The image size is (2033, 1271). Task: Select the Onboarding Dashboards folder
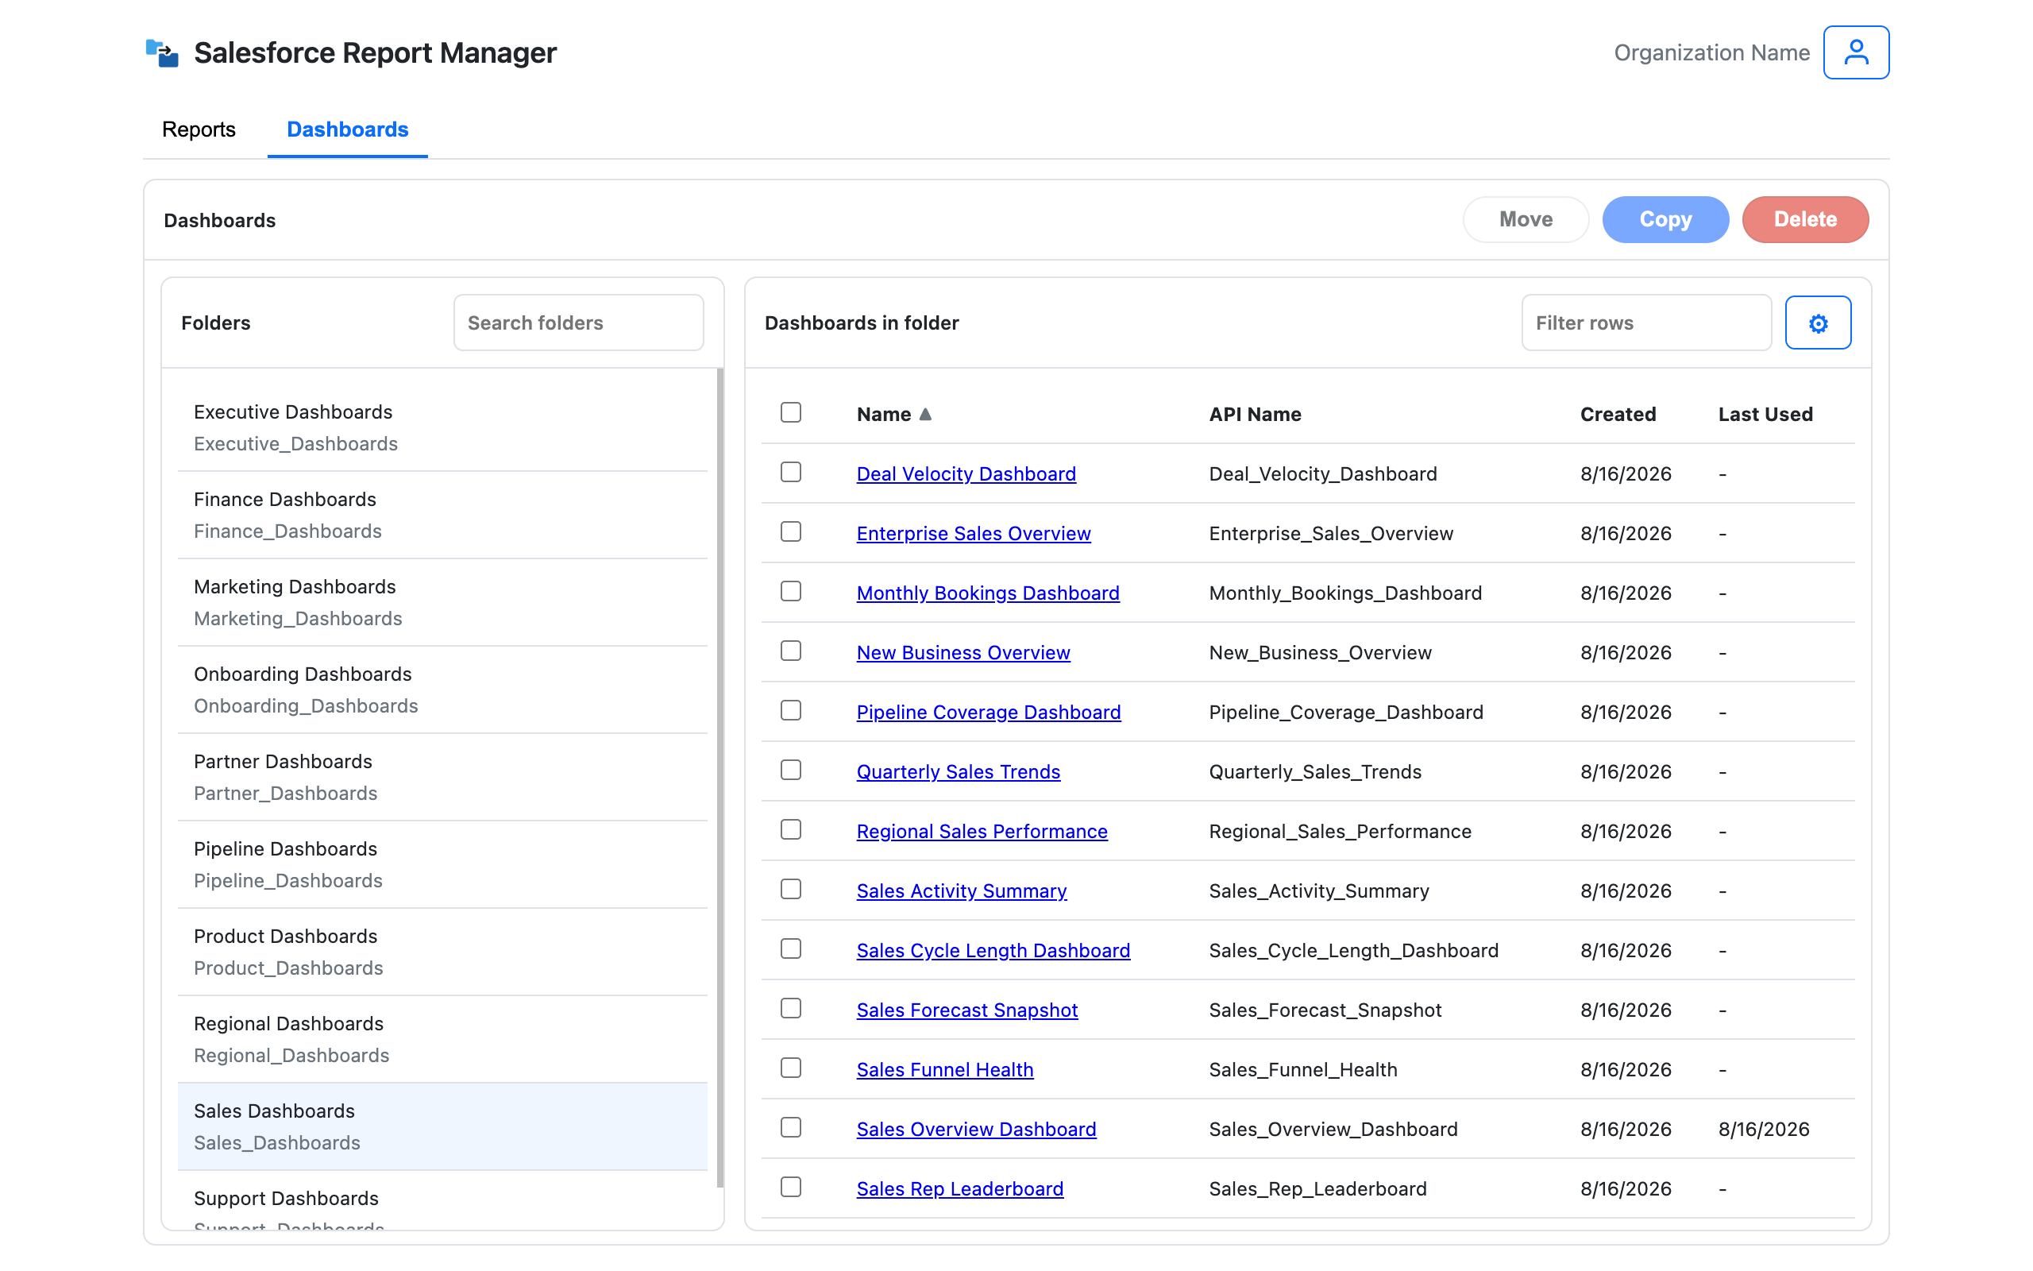442,690
